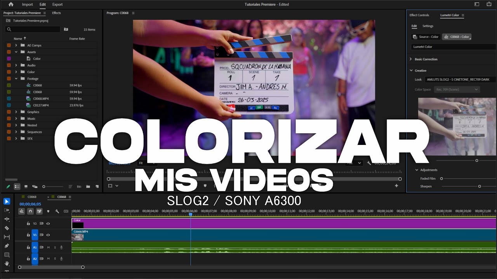The width and height of the screenshot is (497, 279).
Task: Click the pencil writable-project icon
Action: pos(8,186)
